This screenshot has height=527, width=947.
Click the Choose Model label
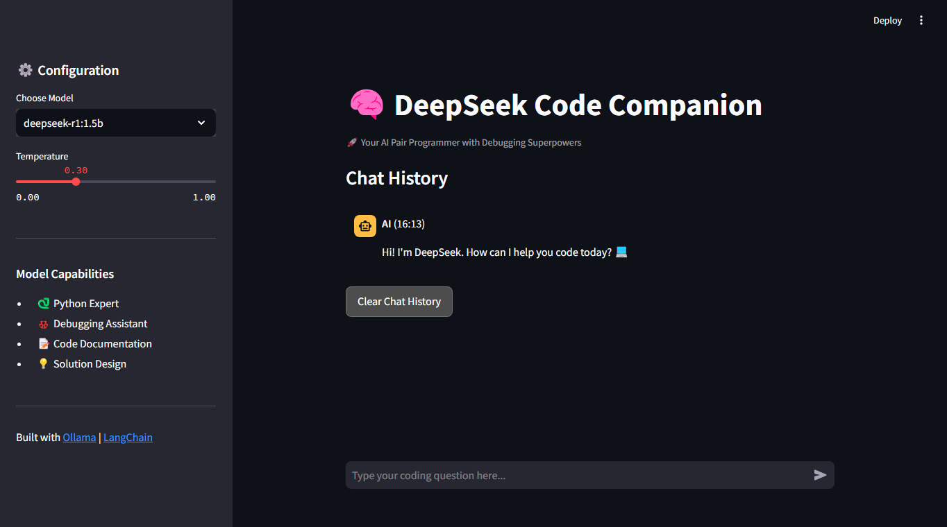[x=44, y=98]
